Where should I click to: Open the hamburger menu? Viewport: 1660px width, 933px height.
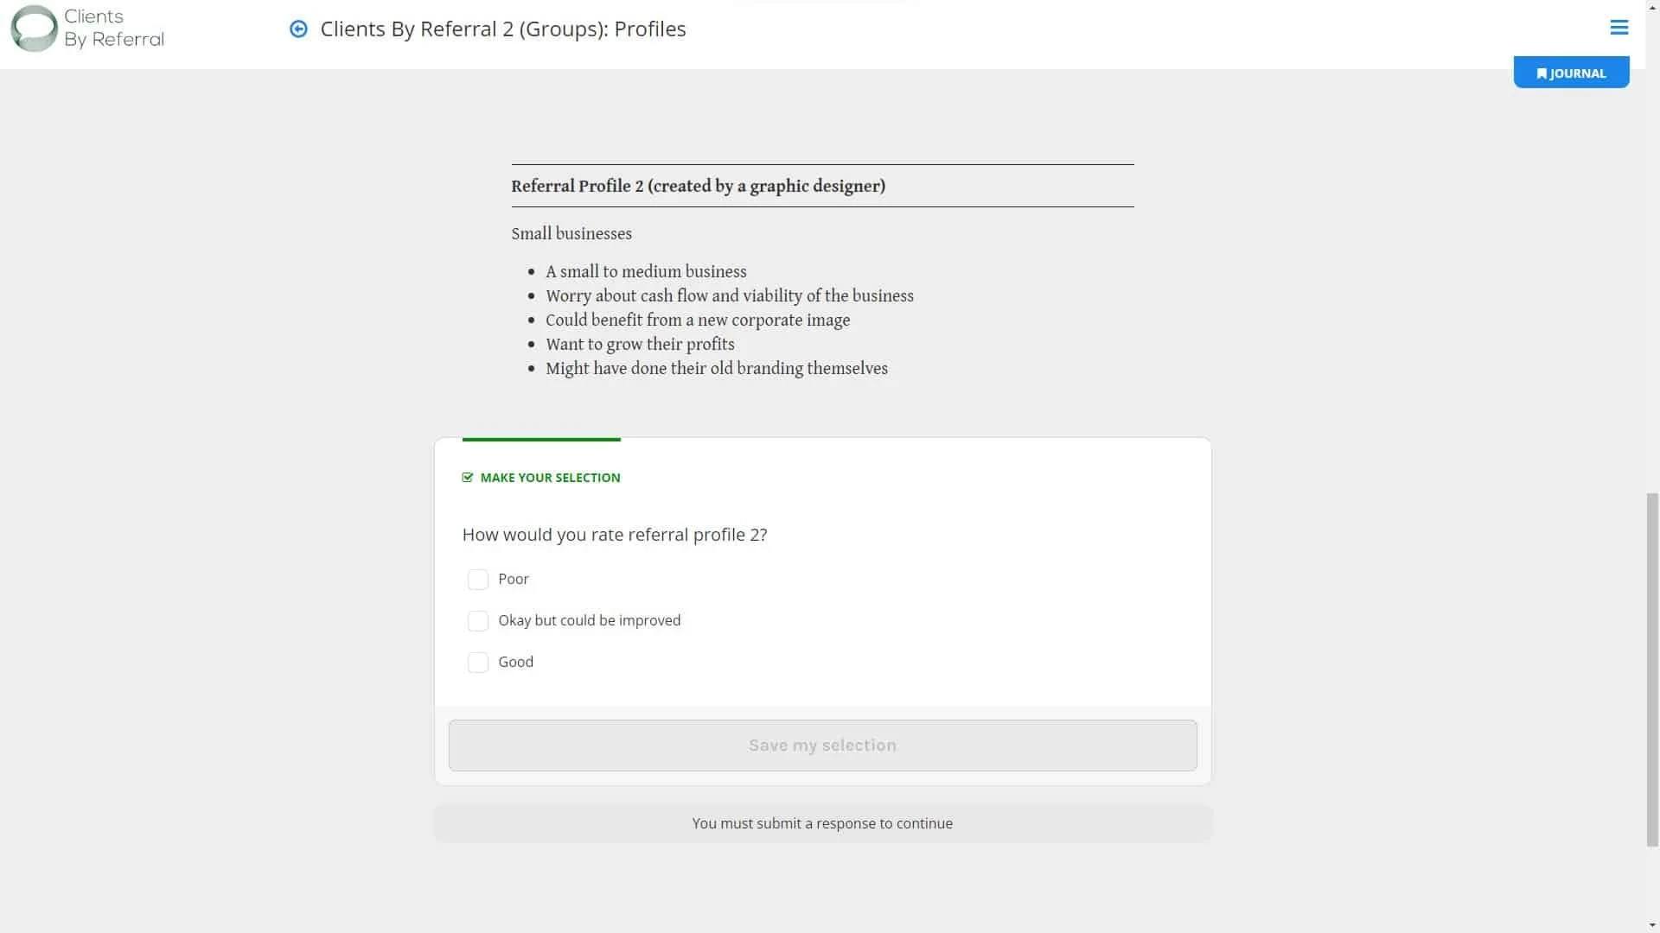pos(1618,28)
